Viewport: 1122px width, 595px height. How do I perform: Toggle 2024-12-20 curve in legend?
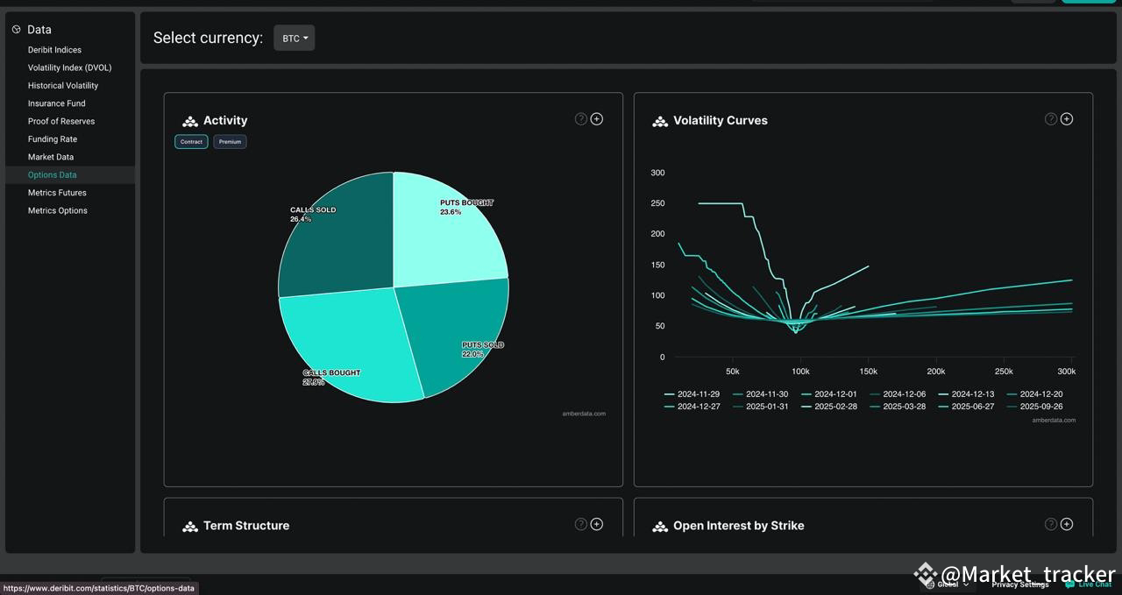pyautogui.click(x=1034, y=394)
